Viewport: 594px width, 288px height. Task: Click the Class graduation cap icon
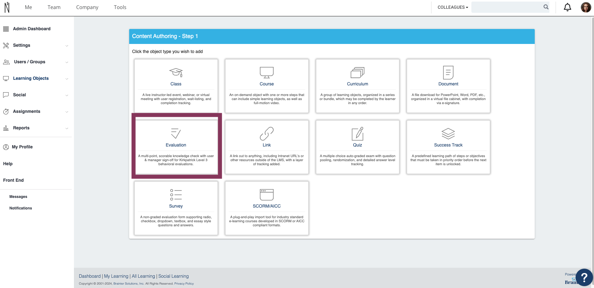(x=176, y=73)
